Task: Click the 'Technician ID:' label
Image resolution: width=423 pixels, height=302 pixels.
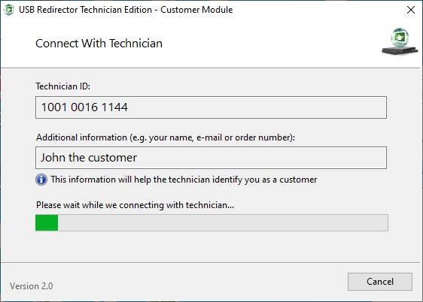Action: pos(63,86)
